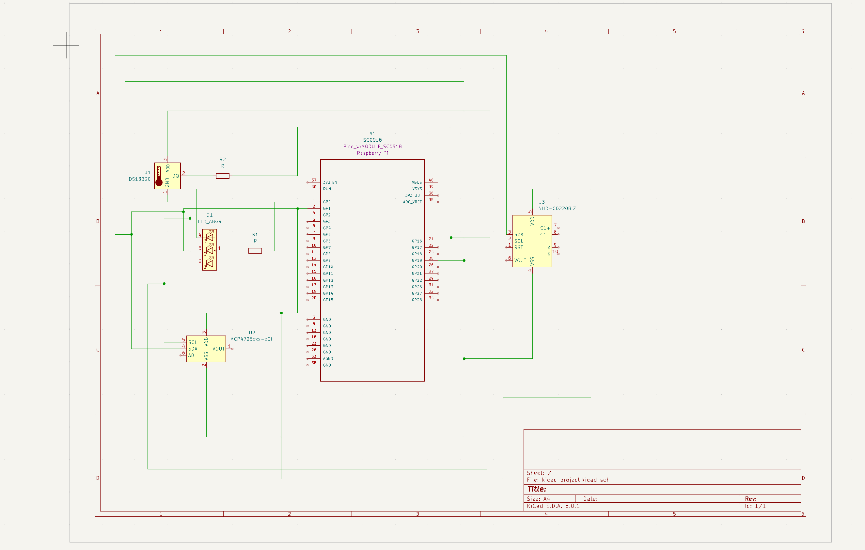Screen dimensions: 865x550
Task: Select the U2 MCP4725 DAC symbol body
Action: pyautogui.click(x=206, y=349)
